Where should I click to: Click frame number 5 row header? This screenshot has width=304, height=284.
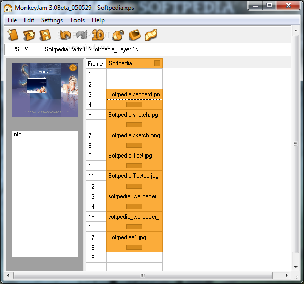click(x=96, y=115)
